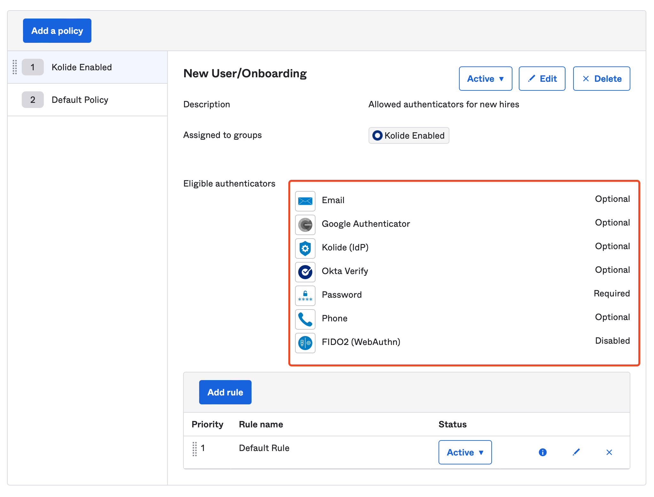654x497 pixels.
Task: Select the Default Policy row
Action: click(x=88, y=100)
